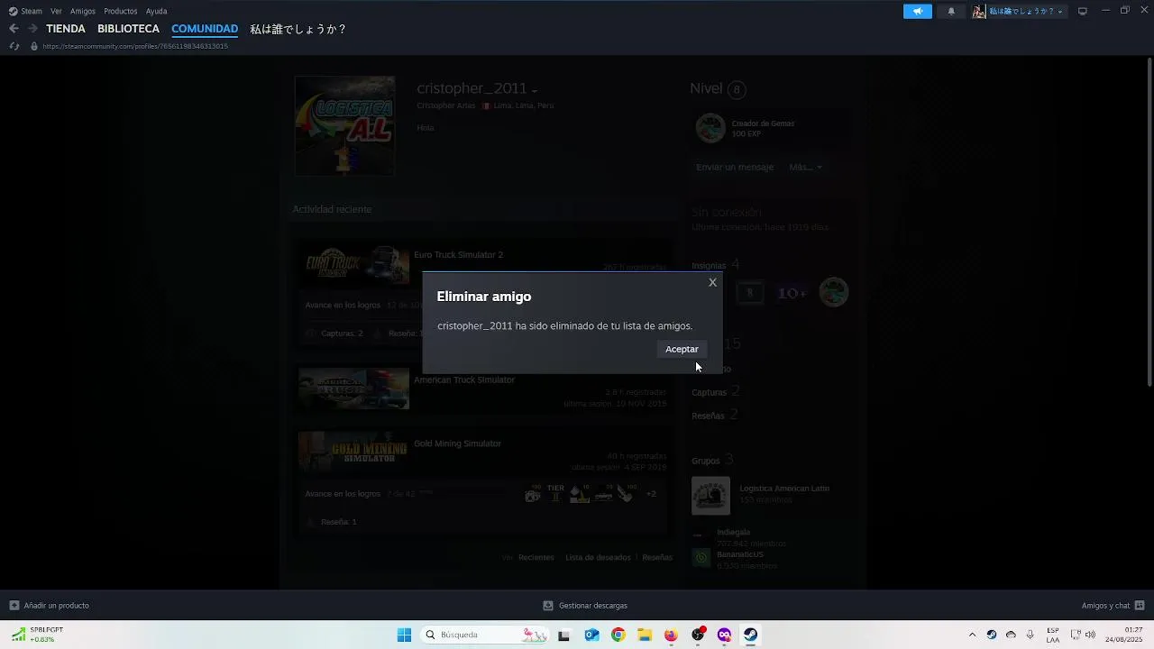This screenshot has height=649, width=1154.
Task: Click the volume speaker tray icon
Action: click(1090, 635)
